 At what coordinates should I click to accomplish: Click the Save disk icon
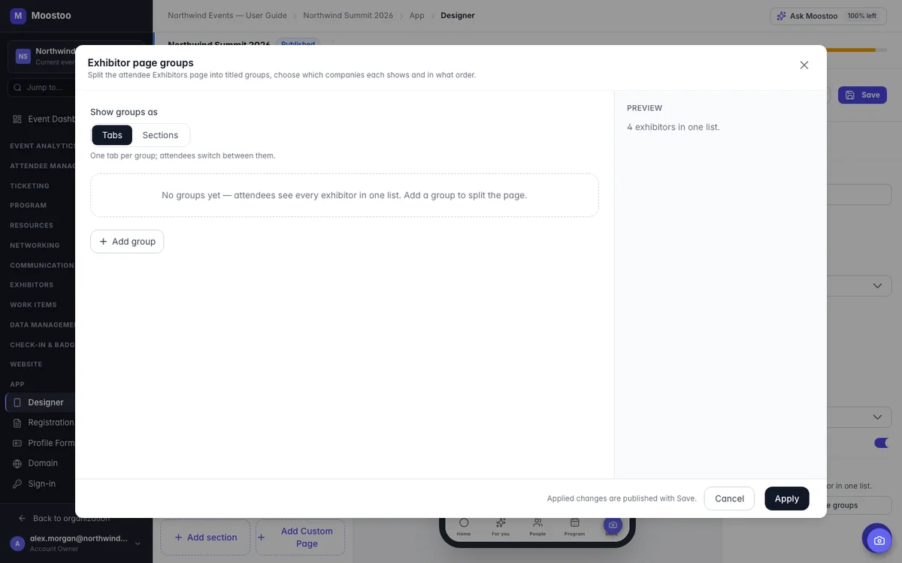(x=850, y=95)
